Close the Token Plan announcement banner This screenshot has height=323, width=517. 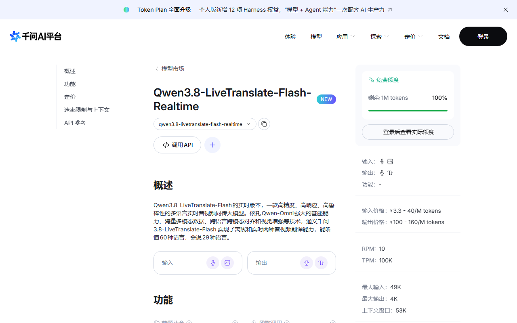tap(506, 10)
